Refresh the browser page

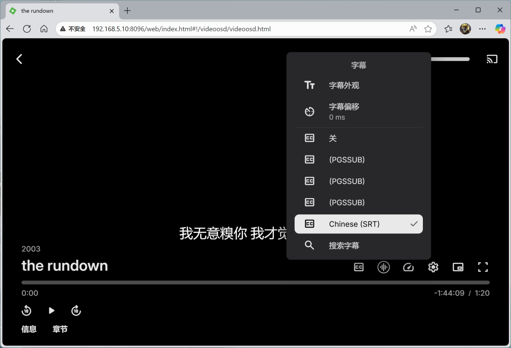click(27, 29)
